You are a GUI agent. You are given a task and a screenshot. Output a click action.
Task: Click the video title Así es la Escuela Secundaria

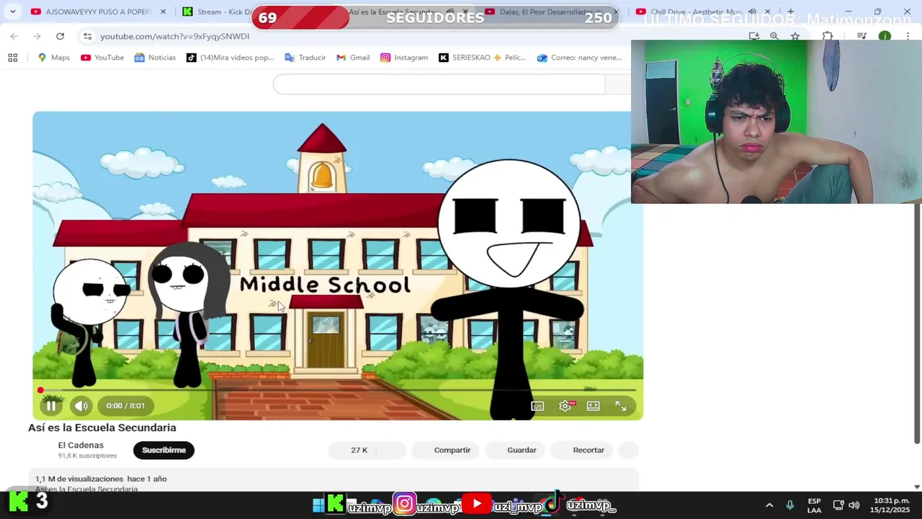[x=102, y=427]
